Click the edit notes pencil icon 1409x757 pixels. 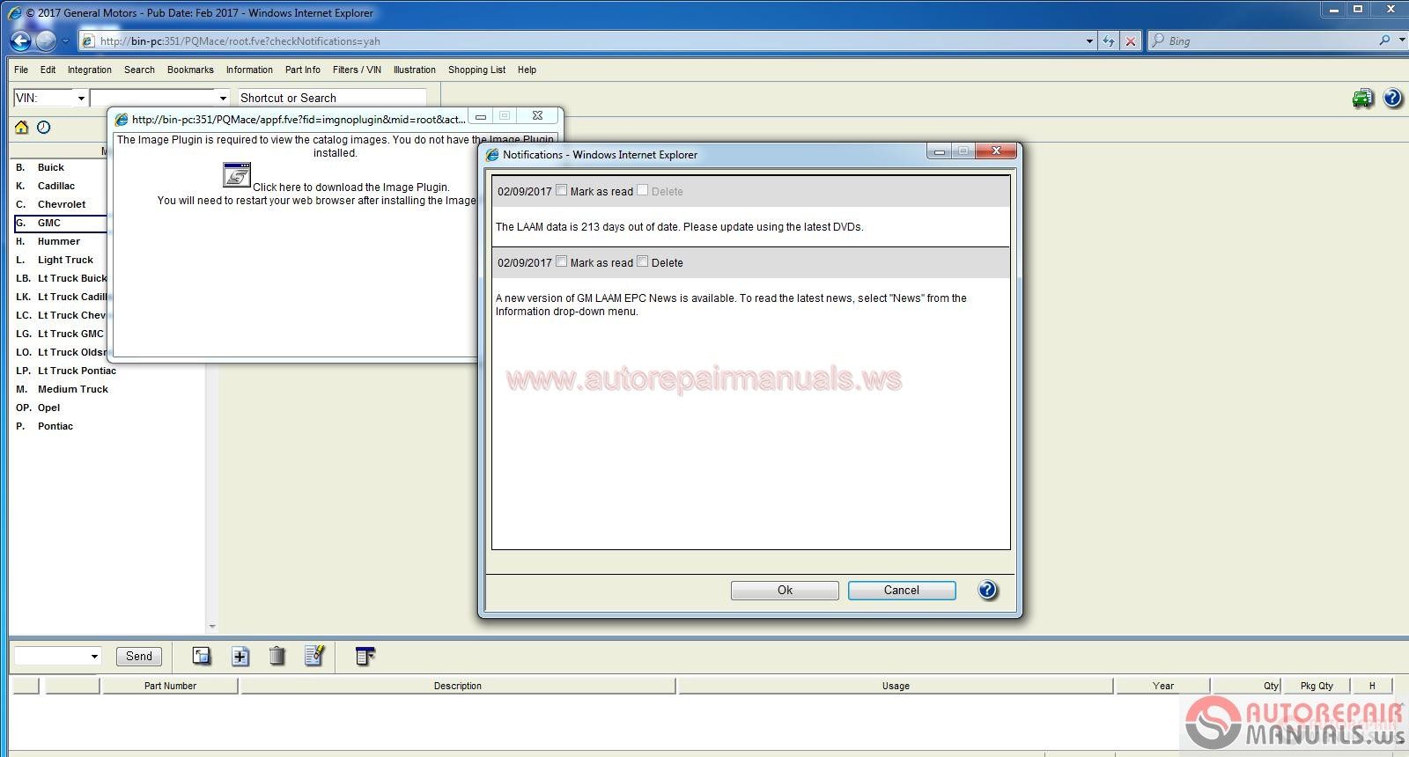(x=314, y=656)
